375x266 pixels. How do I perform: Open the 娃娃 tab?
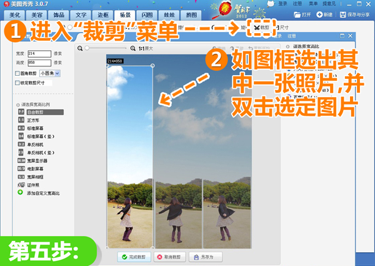[169, 15]
